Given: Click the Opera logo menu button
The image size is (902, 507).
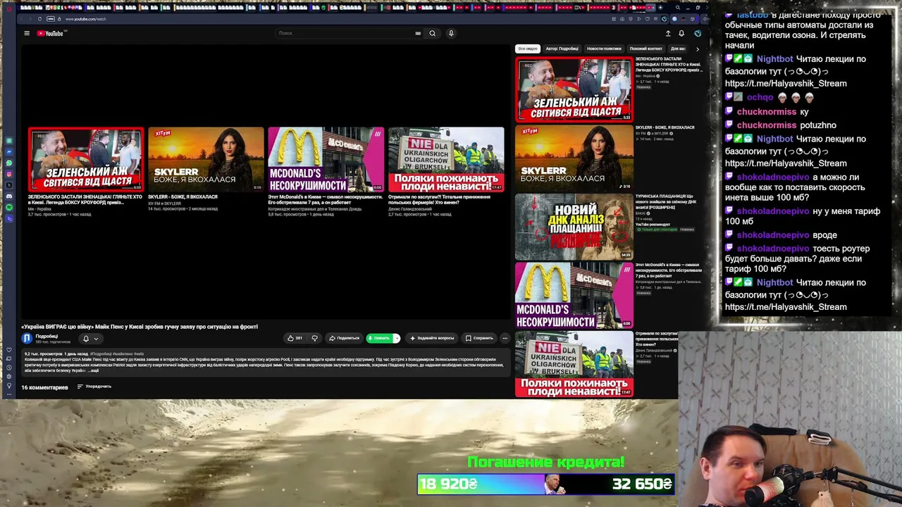Looking at the screenshot, I should (8, 8).
